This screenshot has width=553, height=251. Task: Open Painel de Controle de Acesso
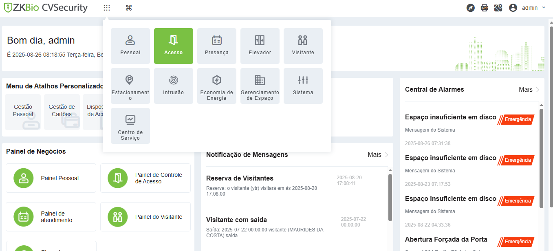[145, 178]
